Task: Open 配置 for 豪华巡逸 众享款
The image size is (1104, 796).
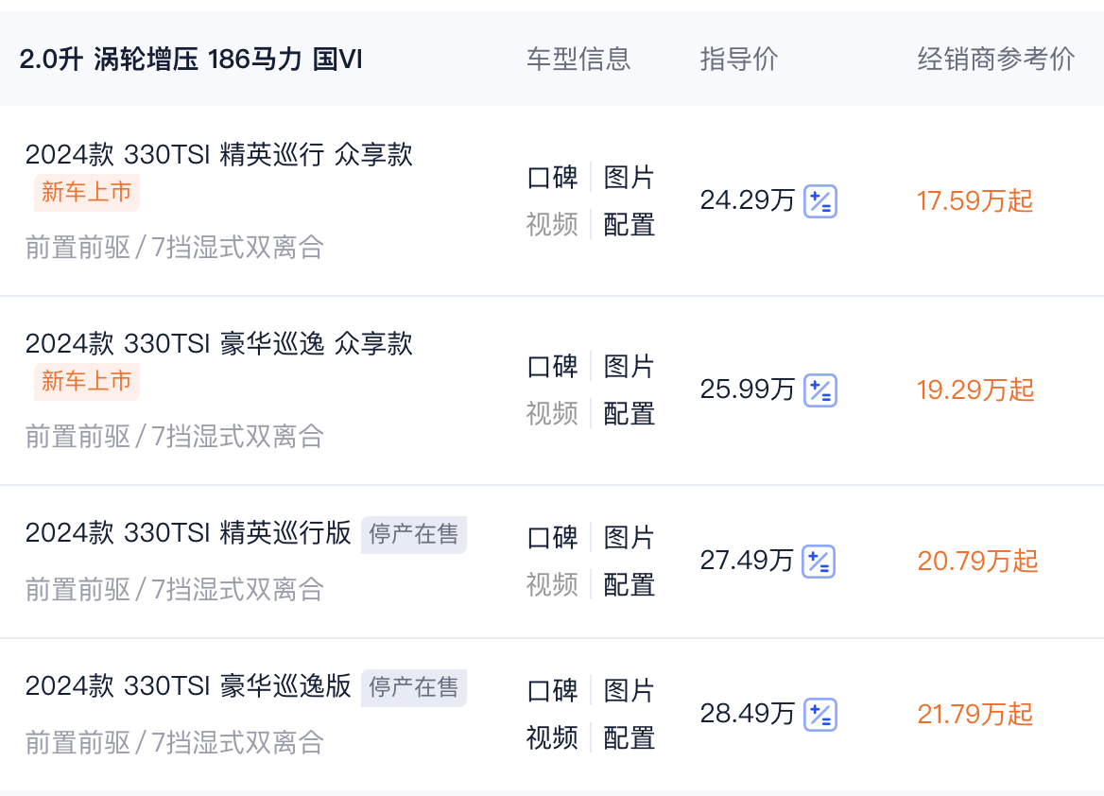Action: [x=630, y=414]
